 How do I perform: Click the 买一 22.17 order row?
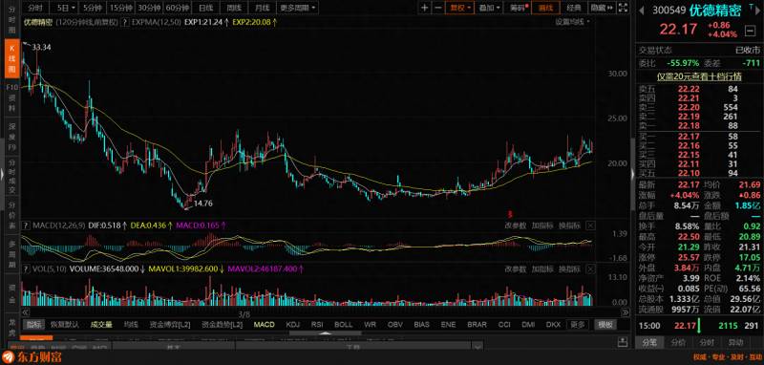pos(699,137)
